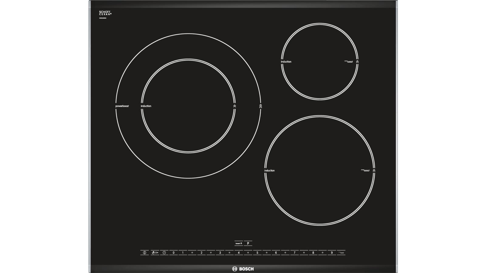Tap the main power on/off symbol
Image resolution: width=486 pixels, height=273 pixels.
[x=145, y=252]
